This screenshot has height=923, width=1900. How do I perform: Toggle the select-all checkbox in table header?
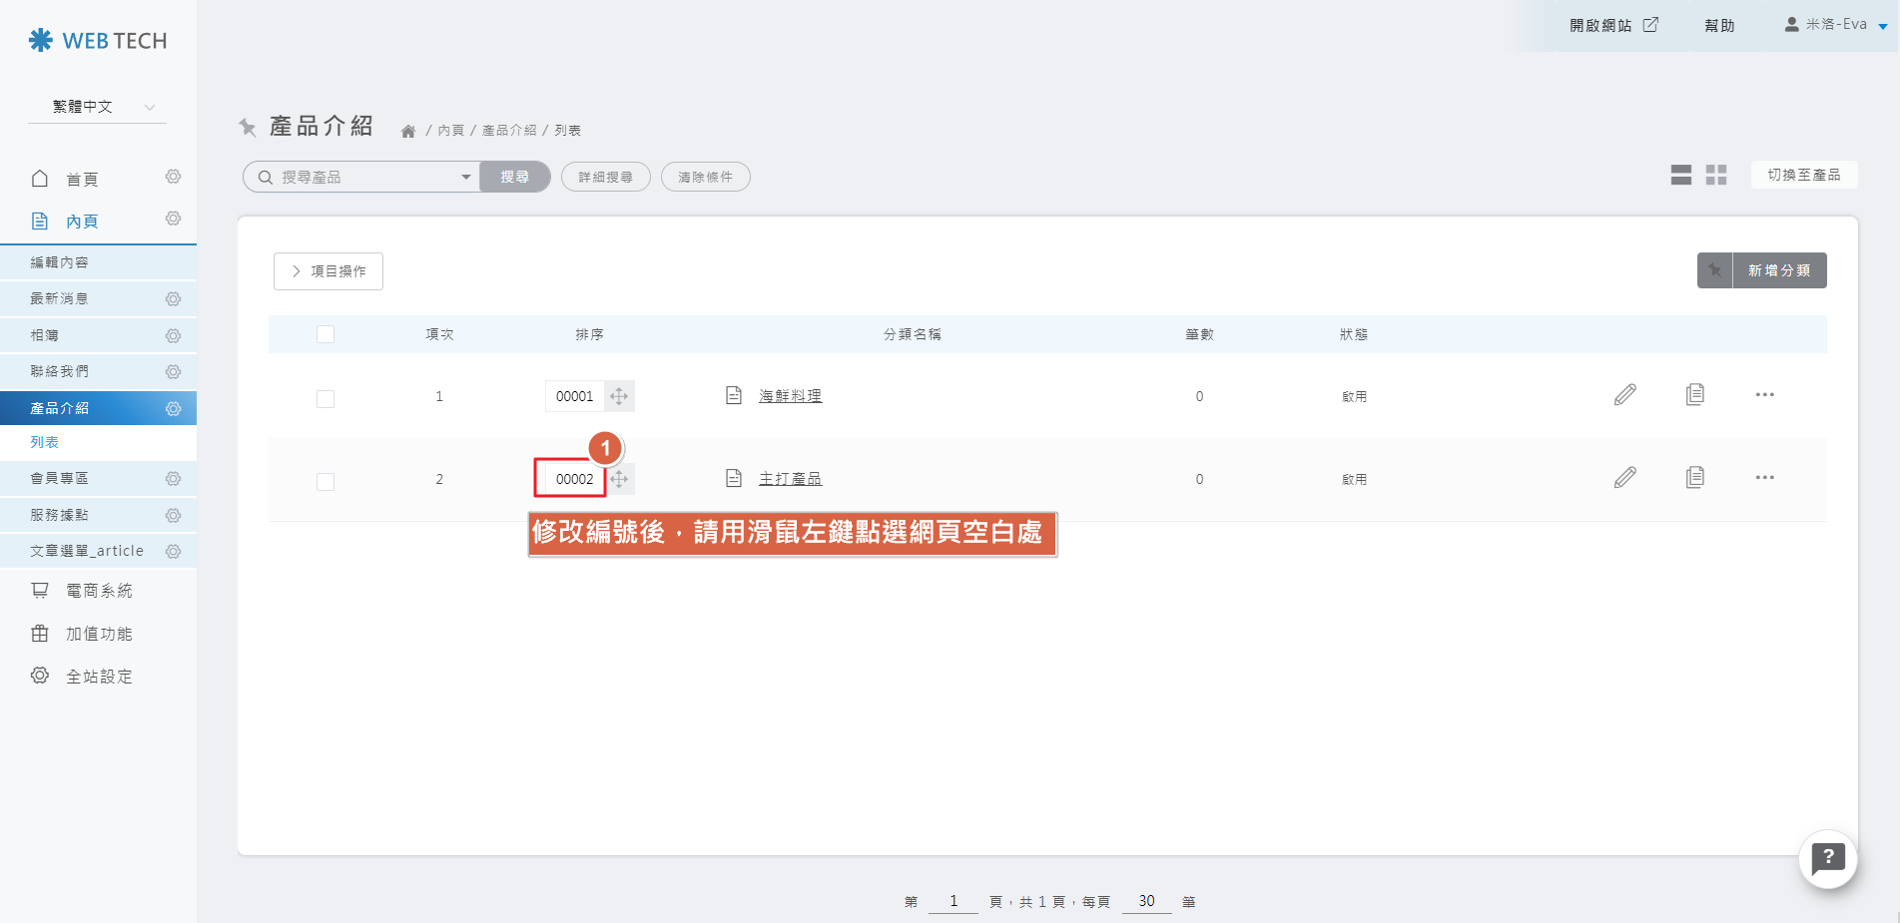tap(325, 334)
